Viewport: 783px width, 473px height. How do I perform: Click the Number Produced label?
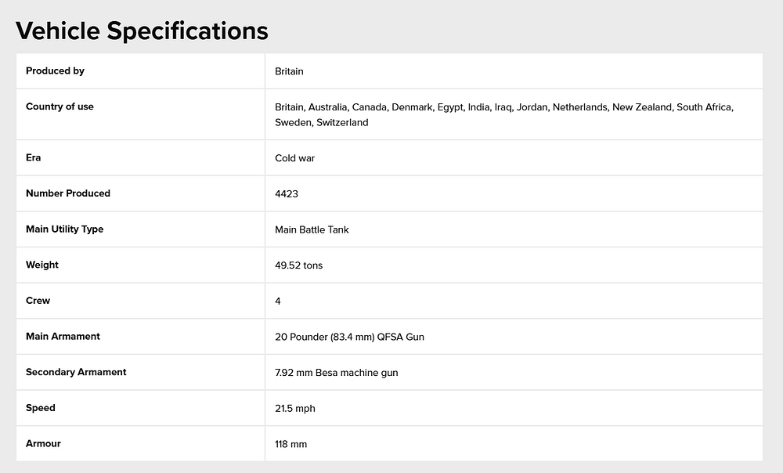(68, 193)
